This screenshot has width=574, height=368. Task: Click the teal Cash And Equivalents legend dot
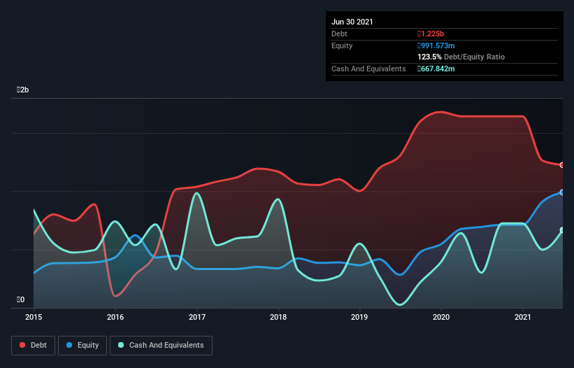pyautogui.click(x=121, y=346)
